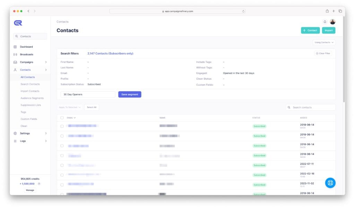Viewport: 355px width, 208px height.
Task: Check the checkbox for 2023-11-02 contact
Action: tap(62, 185)
